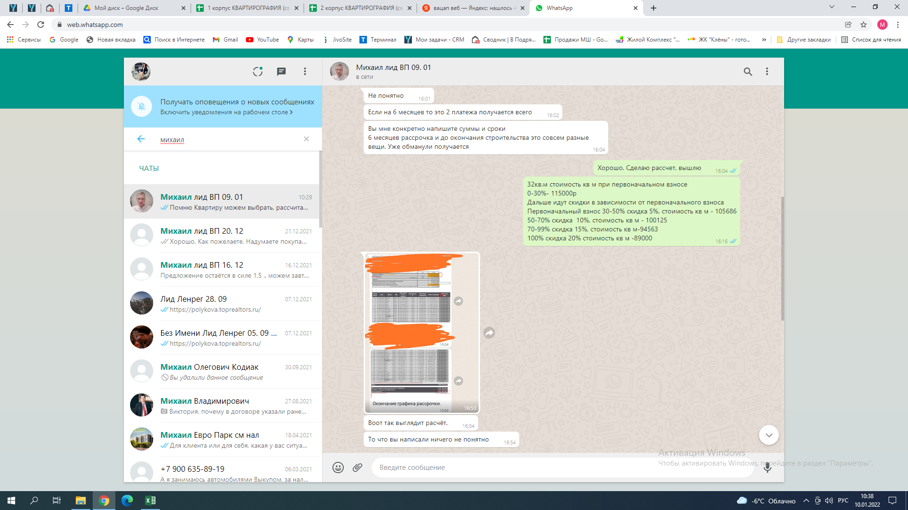Bookmark this page star icon
This screenshot has height=510, width=908.
coord(864,25)
